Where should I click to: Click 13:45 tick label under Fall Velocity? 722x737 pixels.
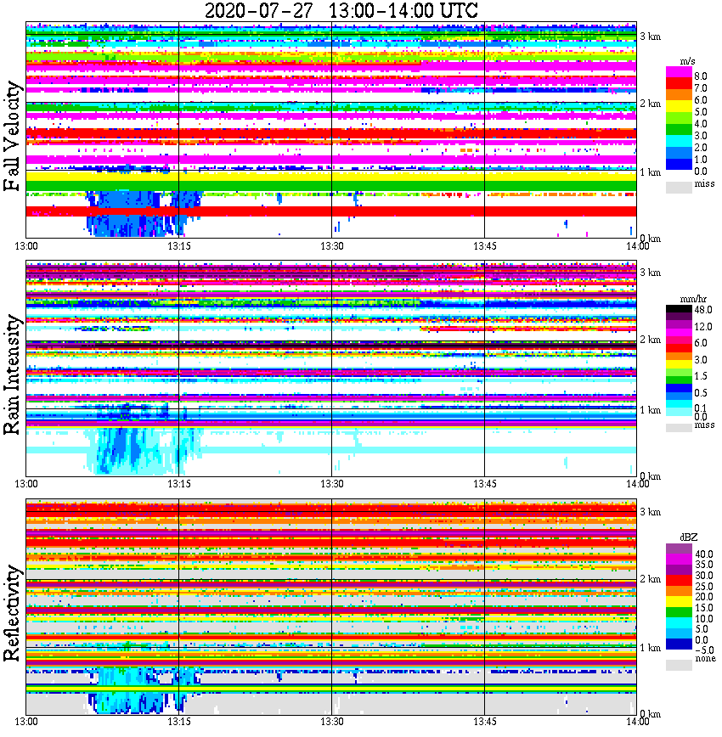pos(484,246)
